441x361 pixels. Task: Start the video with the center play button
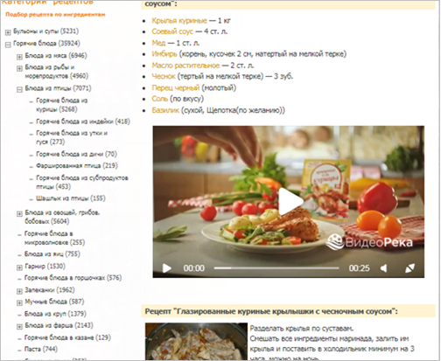click(x=290, y=201)
